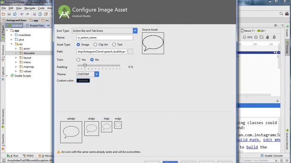
Task: Click the Padding slider handle
Action: [85, 65]
